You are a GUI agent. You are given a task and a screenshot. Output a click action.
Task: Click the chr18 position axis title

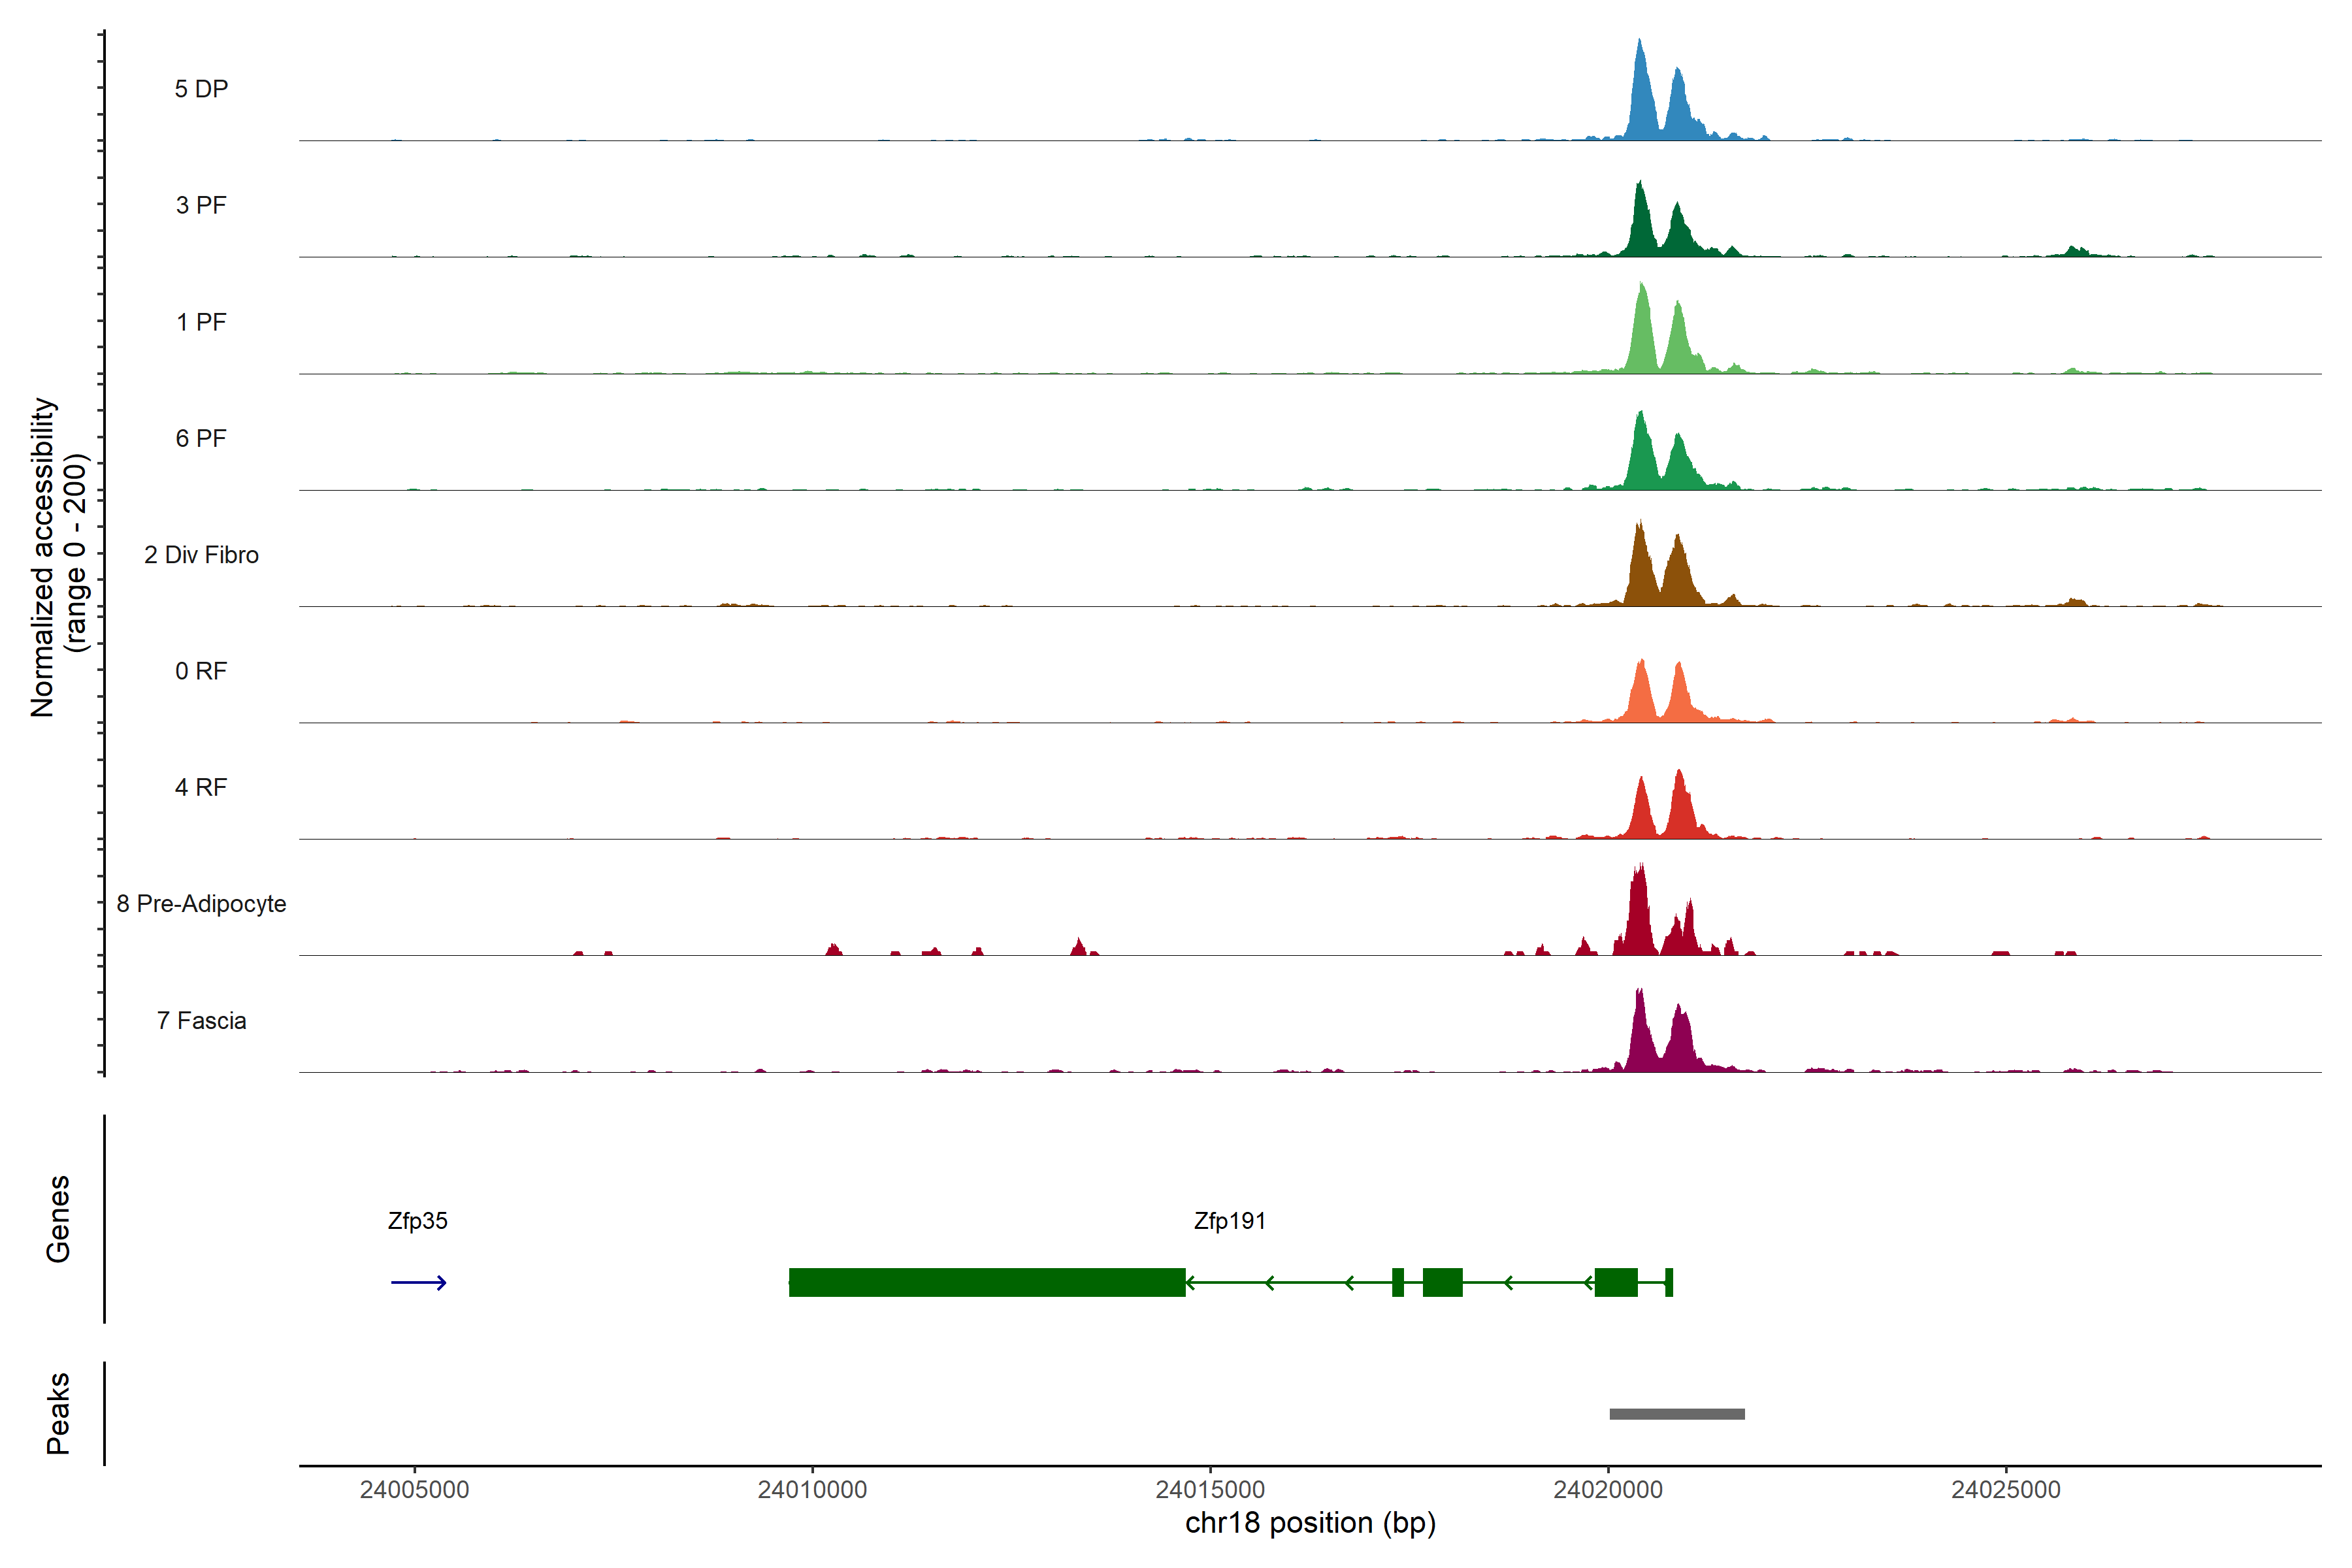[1310, 1523]
